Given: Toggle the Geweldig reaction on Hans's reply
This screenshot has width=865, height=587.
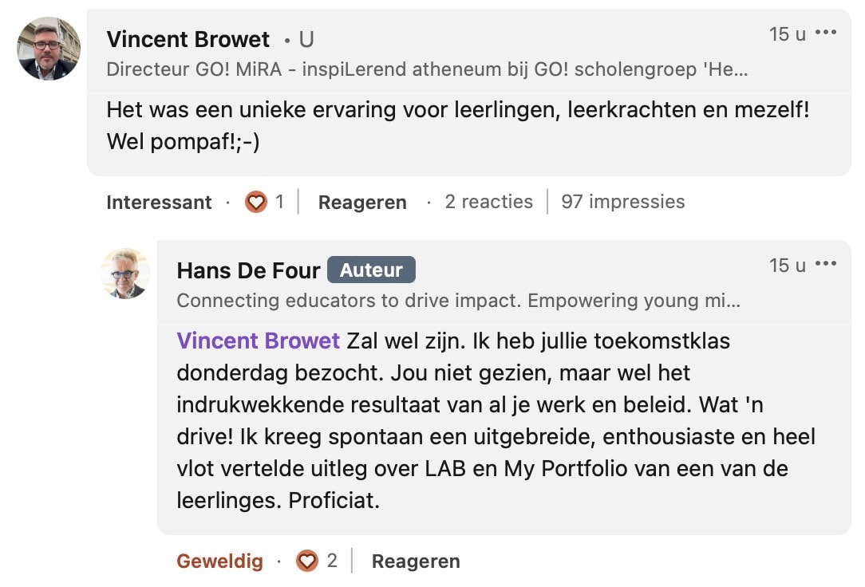Looking at the screenshot, I should coord(219,561).
